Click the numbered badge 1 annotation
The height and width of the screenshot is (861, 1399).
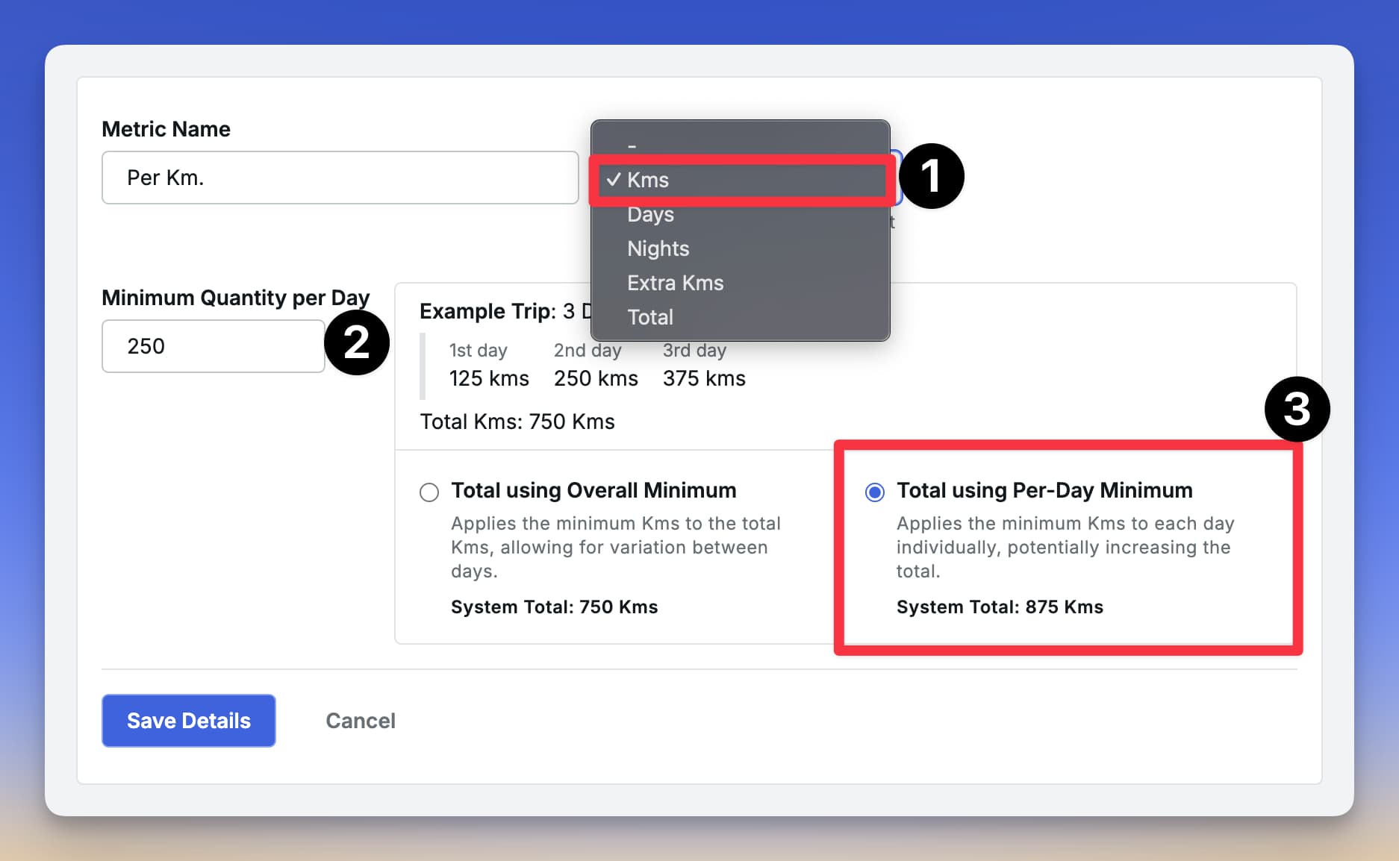(931, 177)
